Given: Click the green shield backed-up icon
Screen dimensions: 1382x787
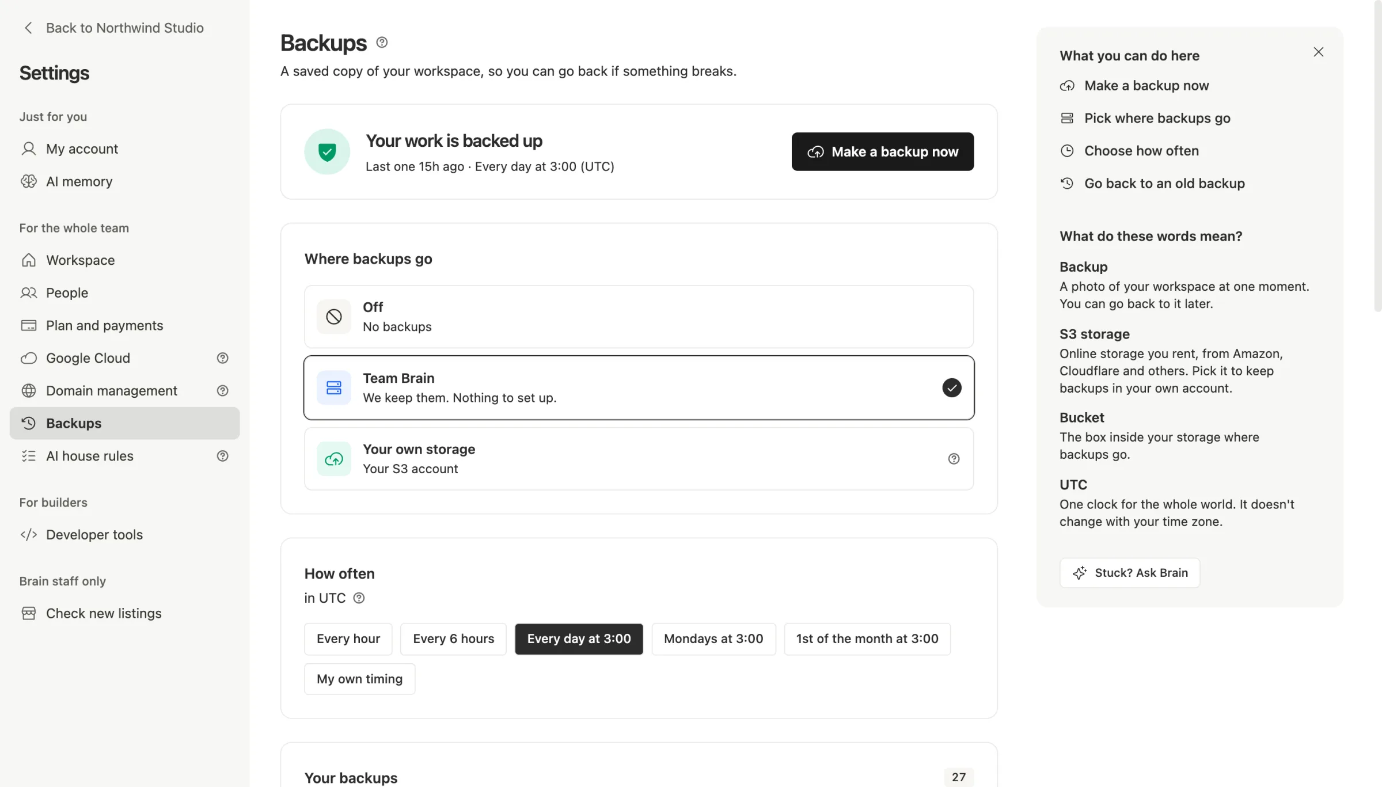Looking at the screenshot, I should point(327,152).
